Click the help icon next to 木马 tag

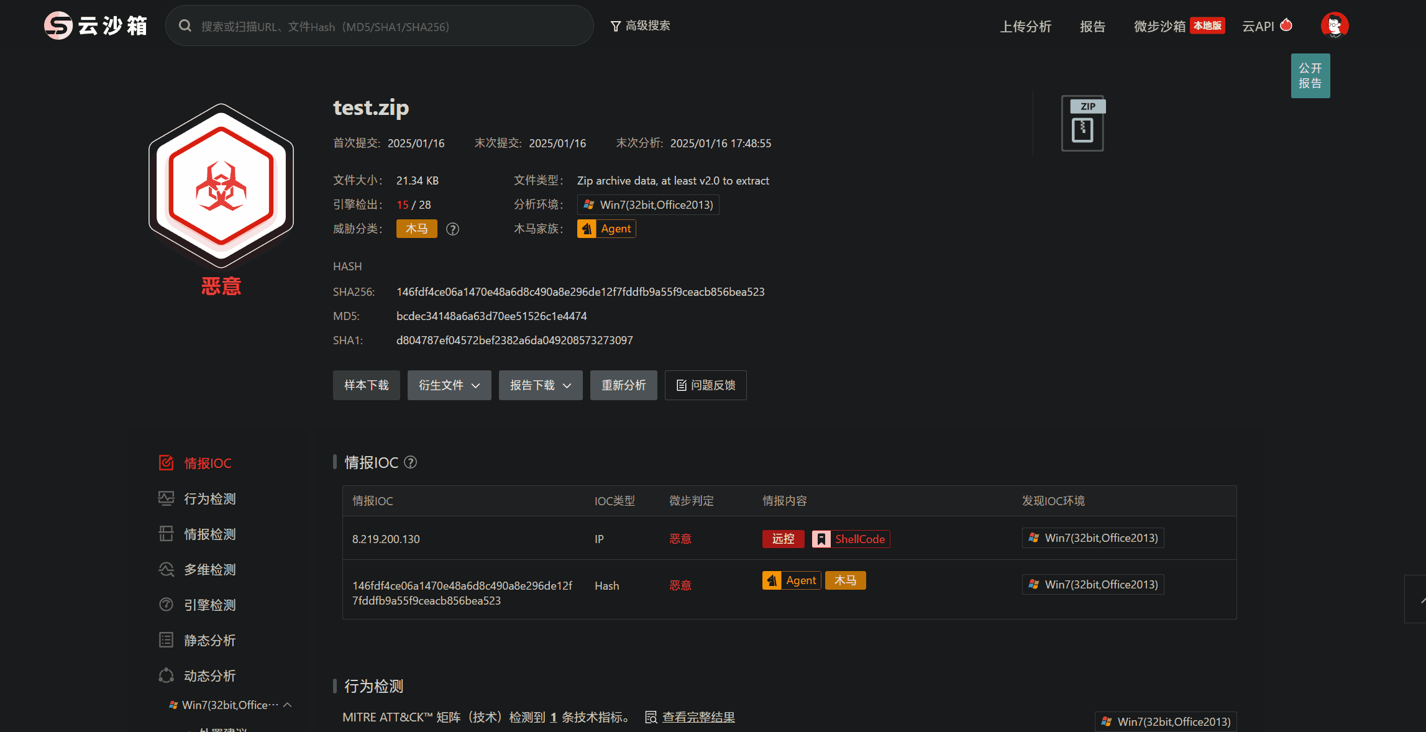[x=453, y=229]
